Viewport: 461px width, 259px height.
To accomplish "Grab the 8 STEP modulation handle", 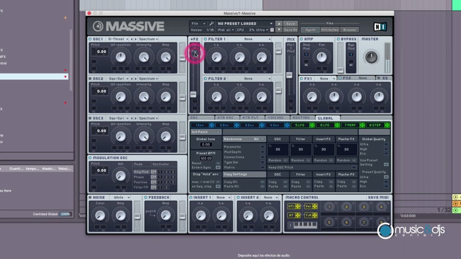I will [387, 125].
